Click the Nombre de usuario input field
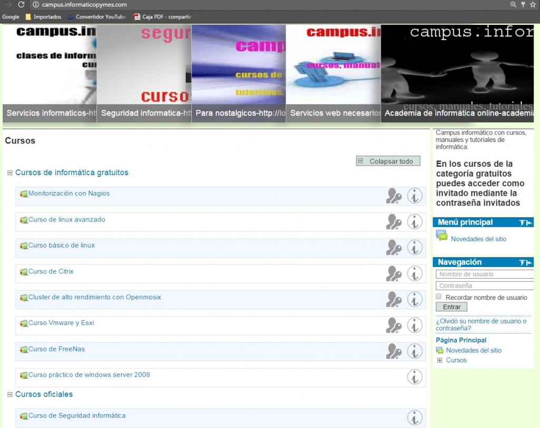Screen dimensions: 540x428 pyautogui.click(x=485, y=274)
